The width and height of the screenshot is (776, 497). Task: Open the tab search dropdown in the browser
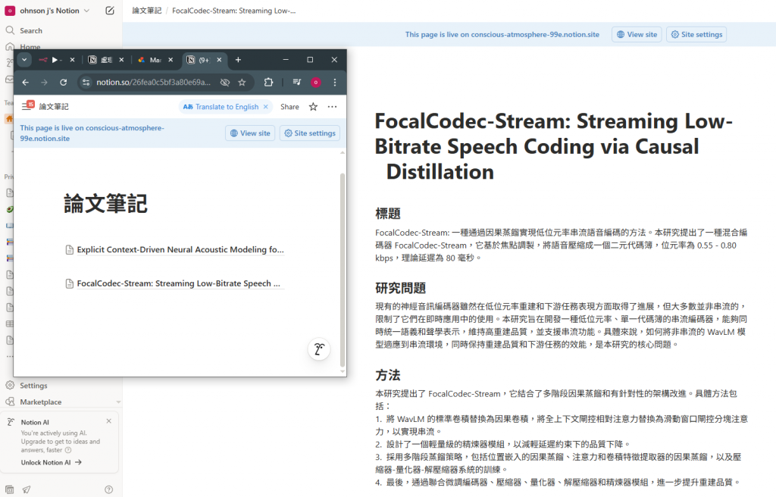point(23,60)
